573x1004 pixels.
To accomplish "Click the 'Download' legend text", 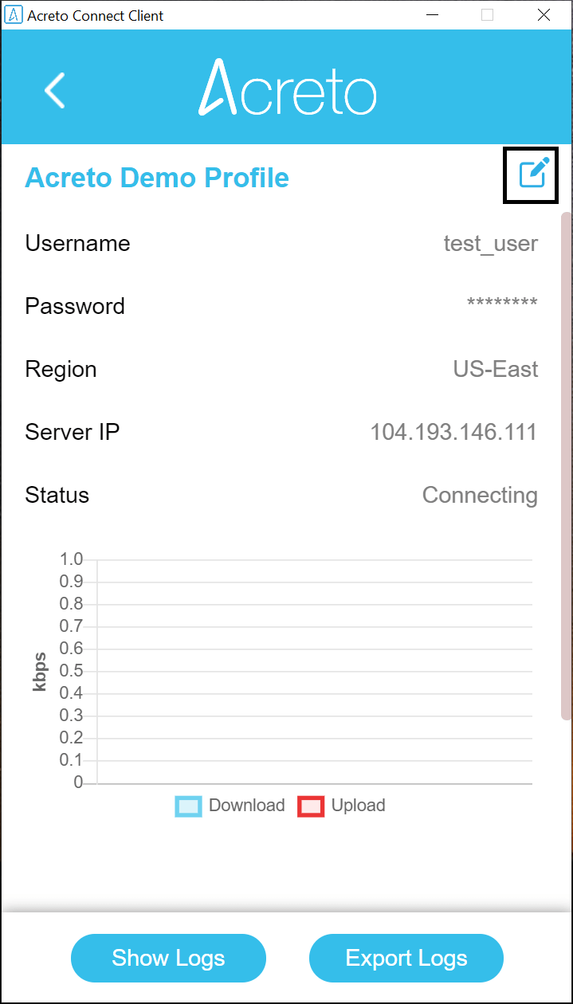I will click(x=247, y=806).
